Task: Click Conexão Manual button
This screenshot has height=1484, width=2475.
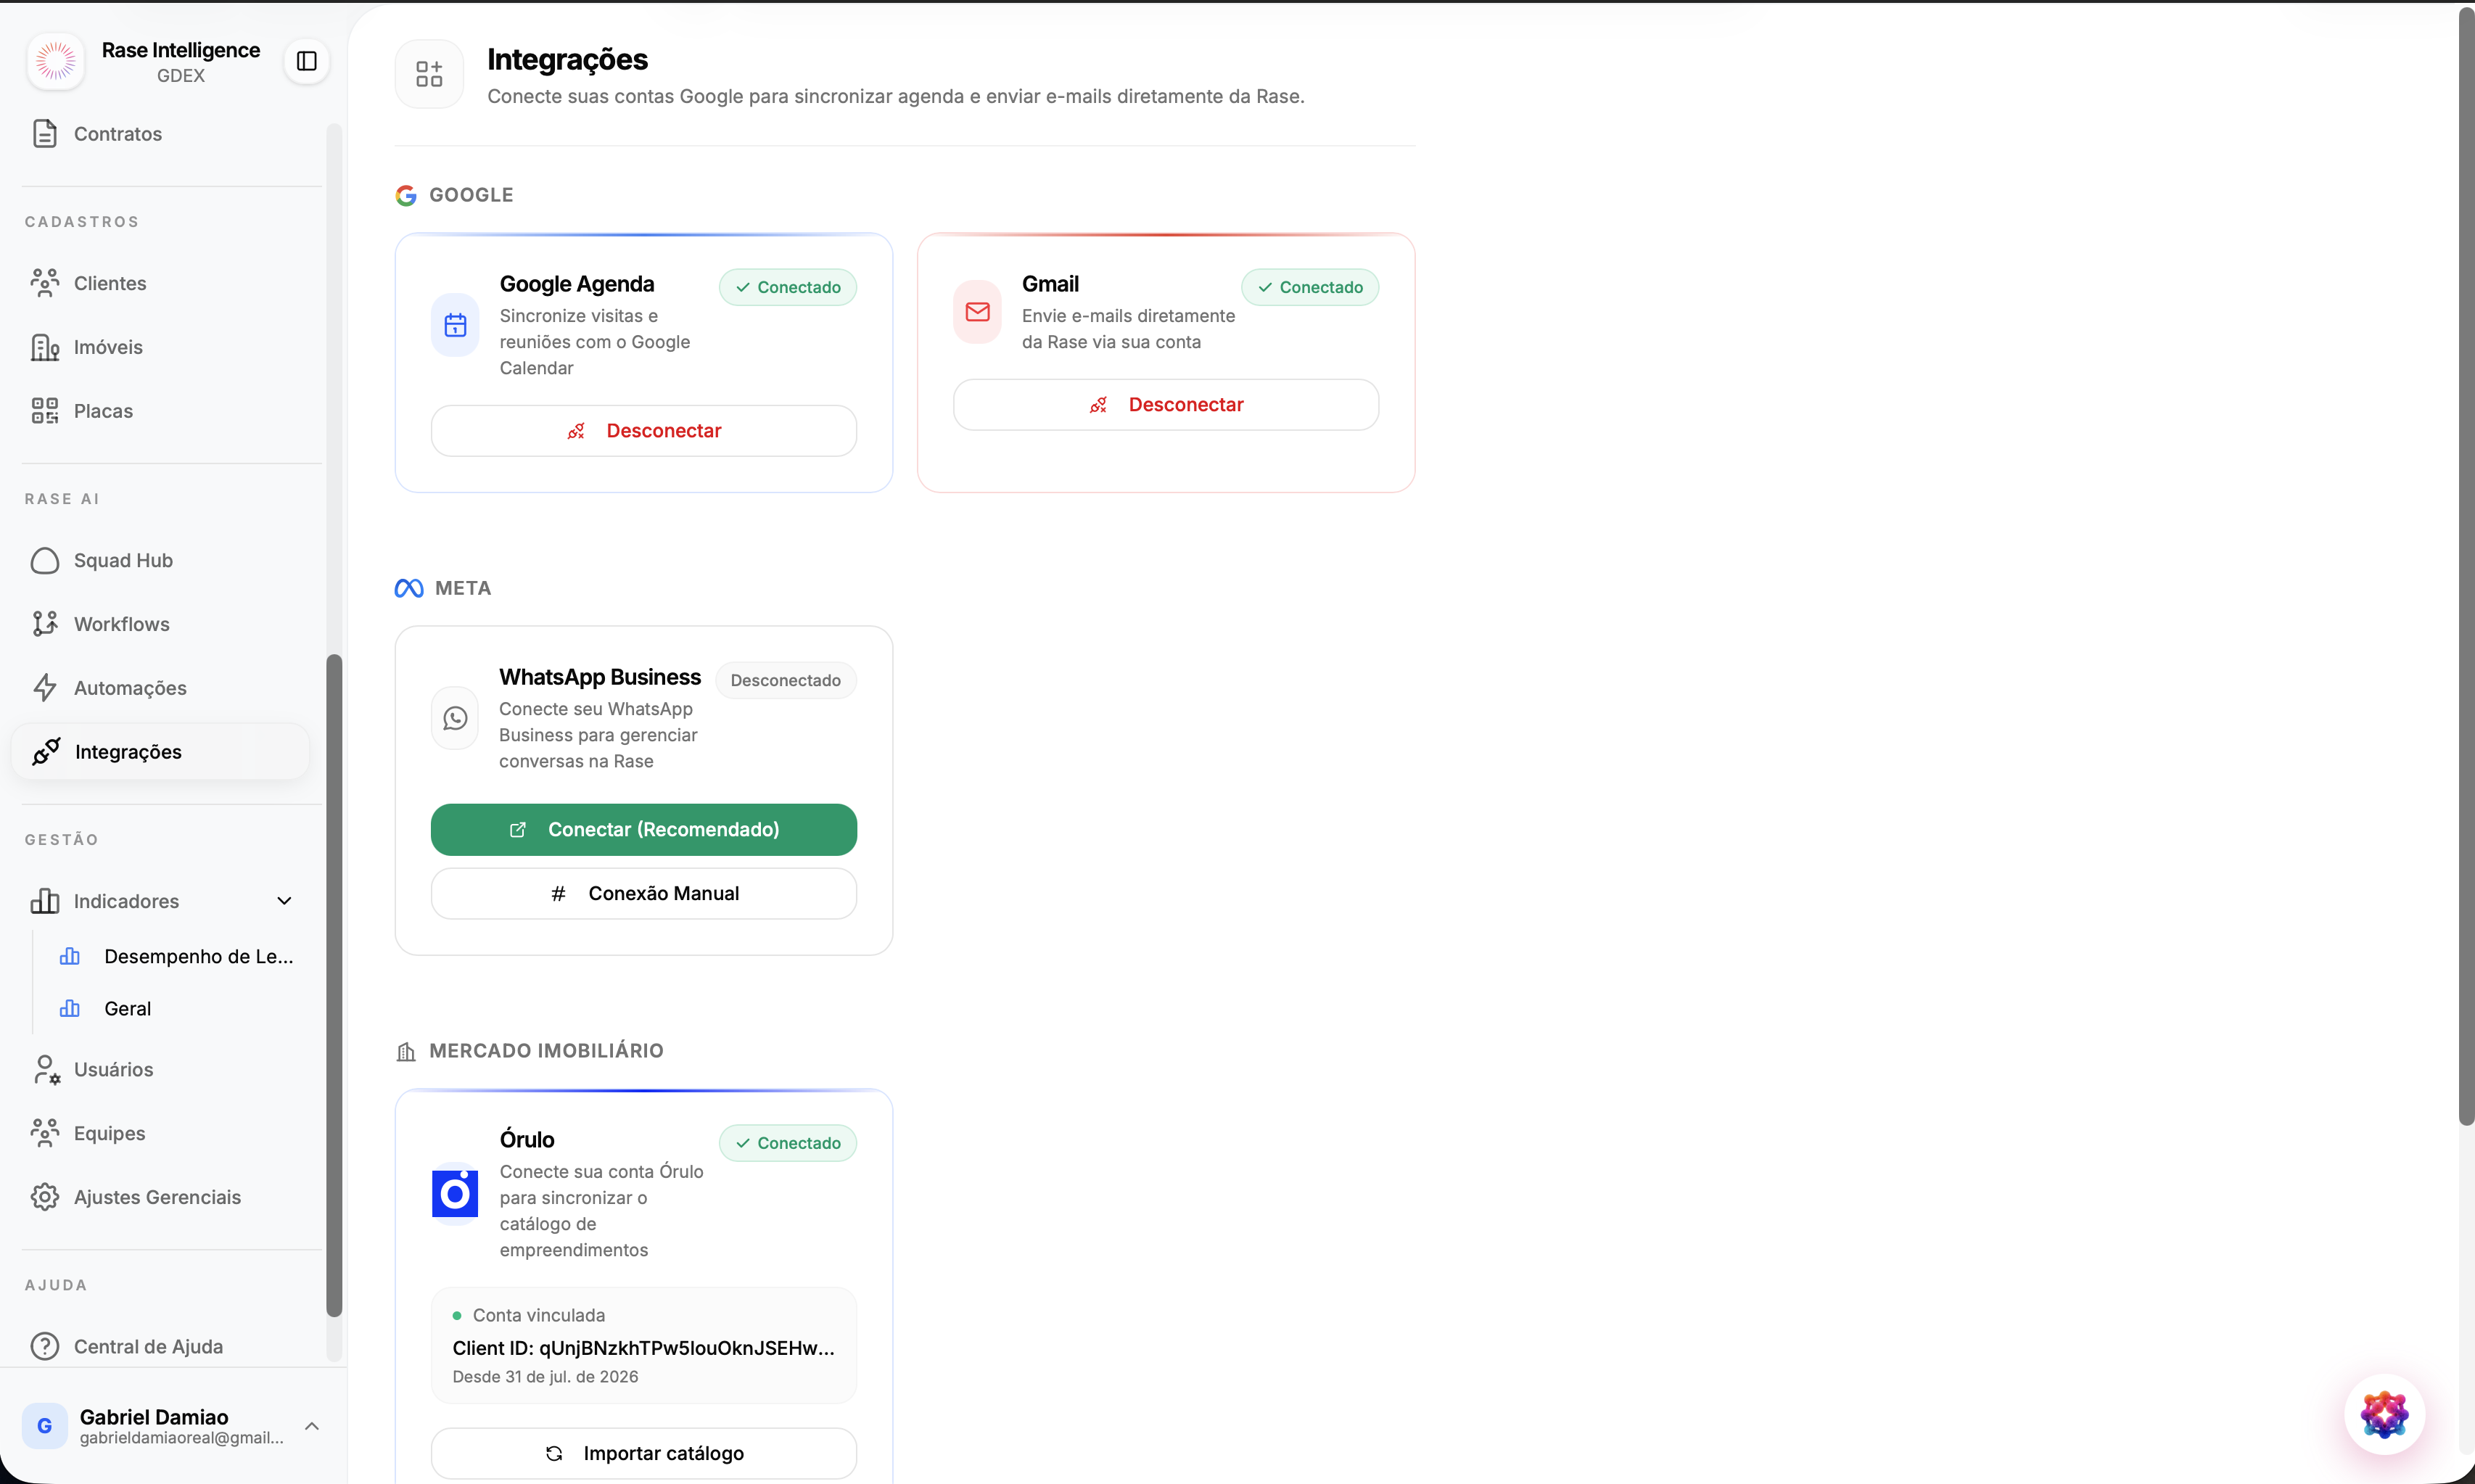Action: pyautogui.click(x=643, y=894)
